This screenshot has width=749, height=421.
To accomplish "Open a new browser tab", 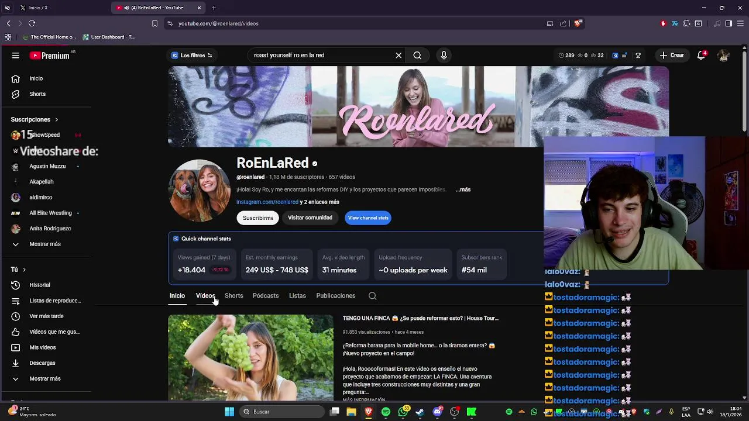I will coord(214,8).
